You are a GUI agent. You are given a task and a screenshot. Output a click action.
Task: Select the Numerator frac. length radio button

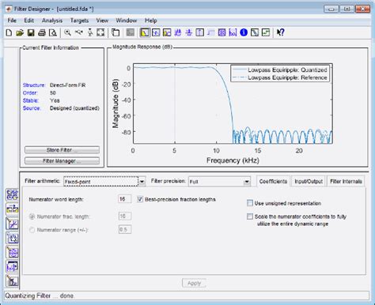click(32, 217)
